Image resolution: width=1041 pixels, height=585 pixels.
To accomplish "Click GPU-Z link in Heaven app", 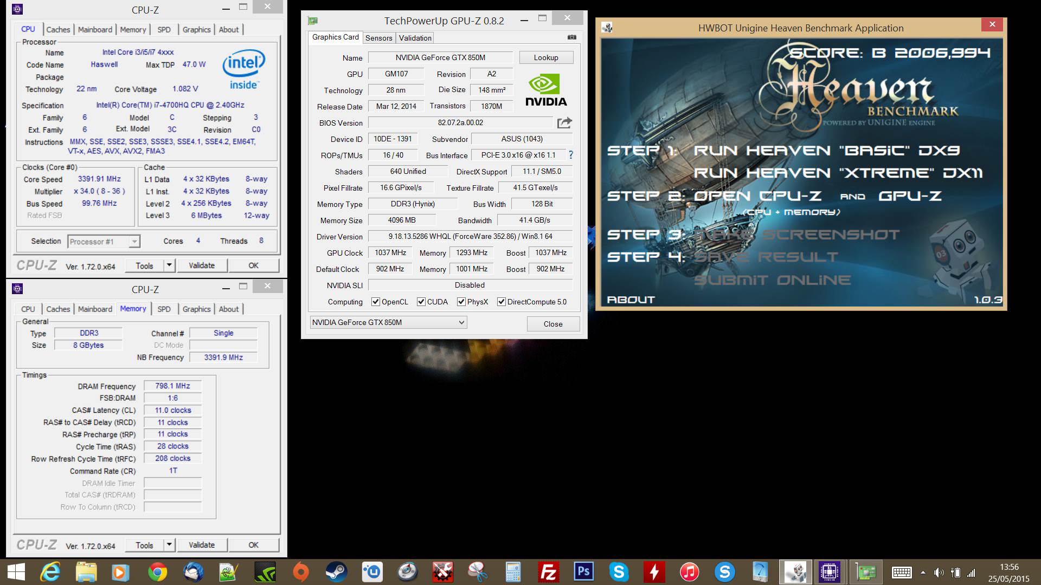I will 910,196.
